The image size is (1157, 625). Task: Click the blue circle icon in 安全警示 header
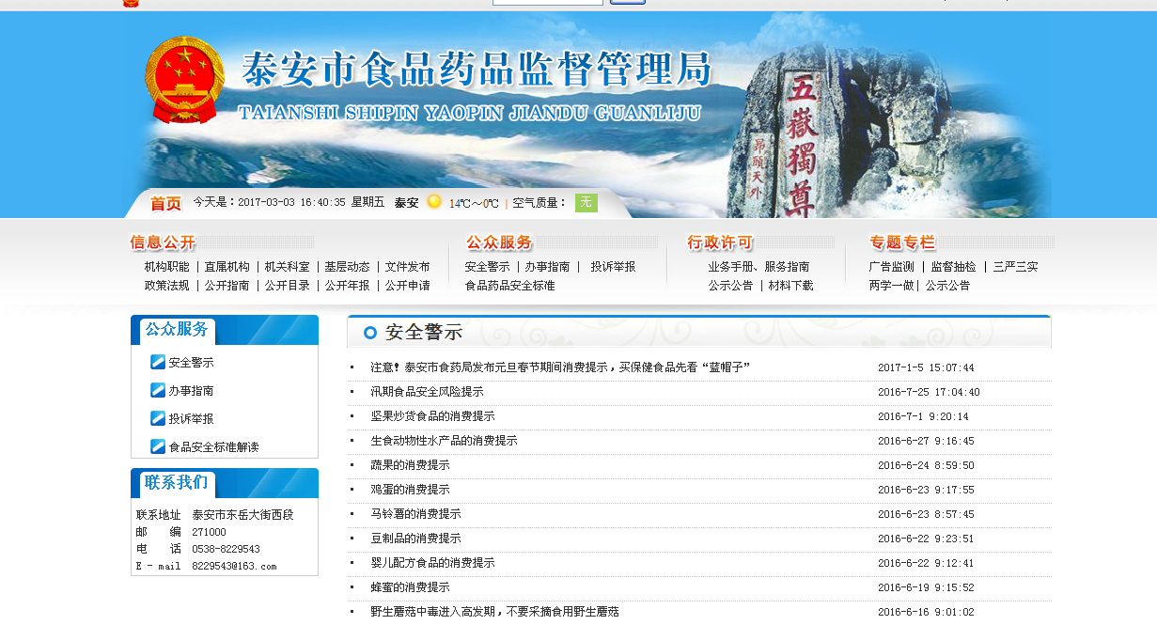(x=370, y=333)
